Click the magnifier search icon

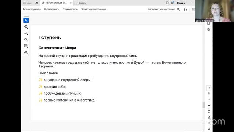coord(178,9)
